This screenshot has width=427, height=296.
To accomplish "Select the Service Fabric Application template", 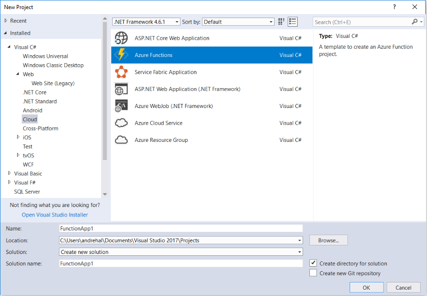I will pyautogui.click(x=166, y=72).
